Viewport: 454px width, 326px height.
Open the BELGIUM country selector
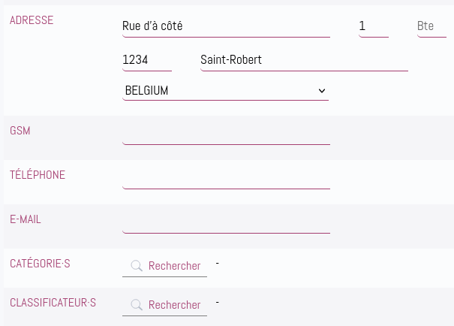226,91
